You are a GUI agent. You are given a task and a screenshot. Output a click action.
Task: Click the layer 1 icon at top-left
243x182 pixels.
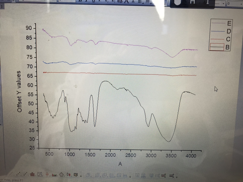[x=2, y=7]
